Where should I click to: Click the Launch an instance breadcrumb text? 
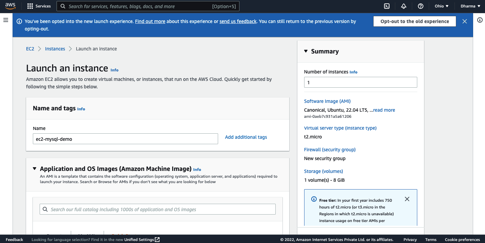point(96,49)
